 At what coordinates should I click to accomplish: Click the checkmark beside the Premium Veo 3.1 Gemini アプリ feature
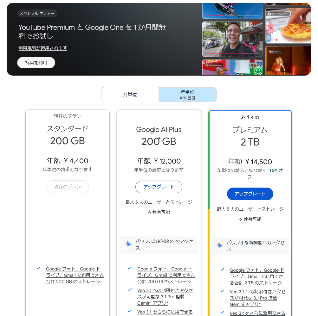tap(222, 291)
